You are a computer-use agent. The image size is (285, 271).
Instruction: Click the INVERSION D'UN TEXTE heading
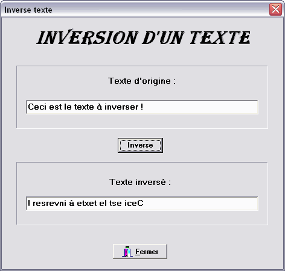[x=143, y=37]
